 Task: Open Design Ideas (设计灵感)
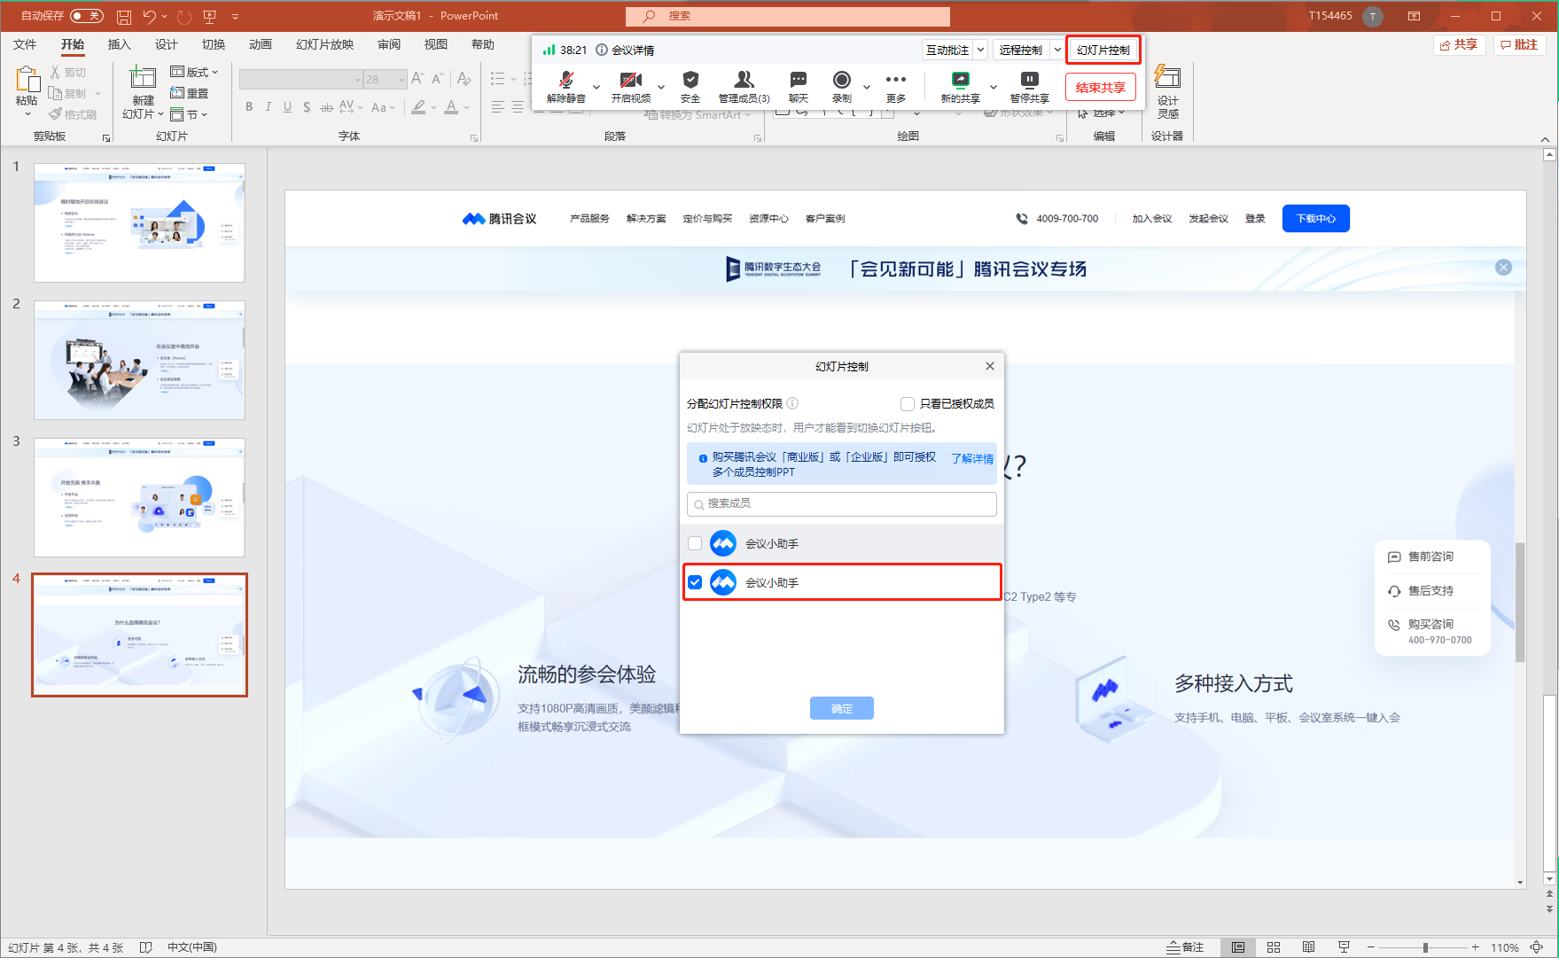[x=1167, y=93]
